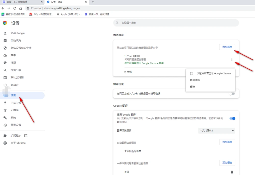
Task: Open 华为 bookmark in bookmarks bar
Action: [x=41, y=14]
